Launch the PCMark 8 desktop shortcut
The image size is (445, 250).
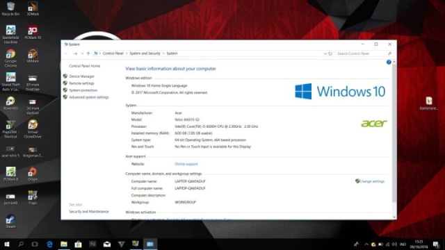[10, 174]
